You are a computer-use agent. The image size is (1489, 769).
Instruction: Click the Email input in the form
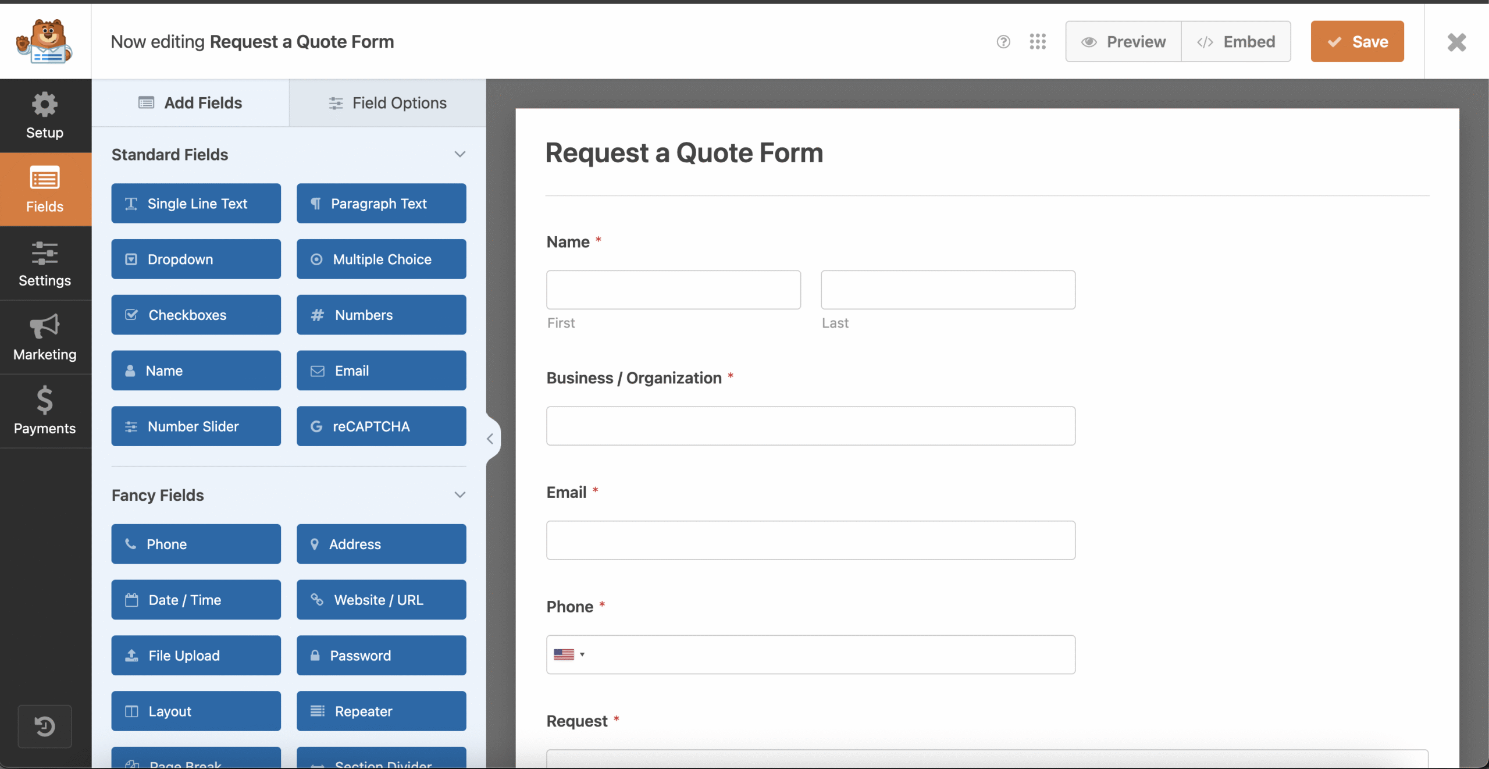click(811, 540)
